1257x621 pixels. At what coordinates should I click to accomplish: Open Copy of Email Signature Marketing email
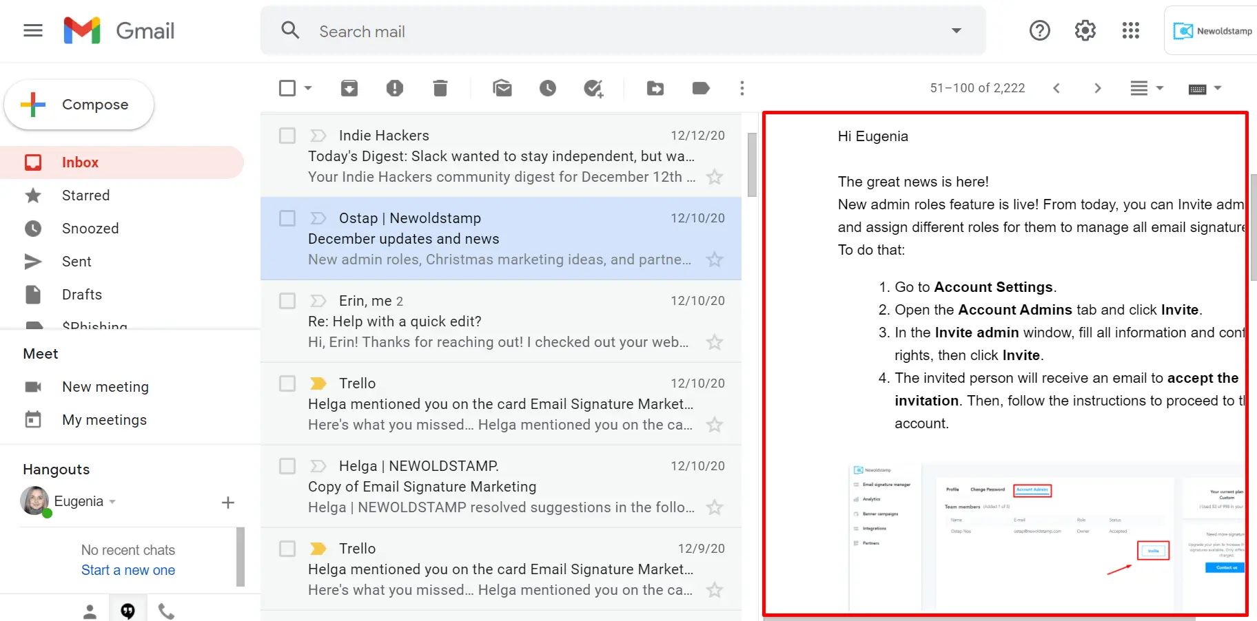tap(501, 487)
